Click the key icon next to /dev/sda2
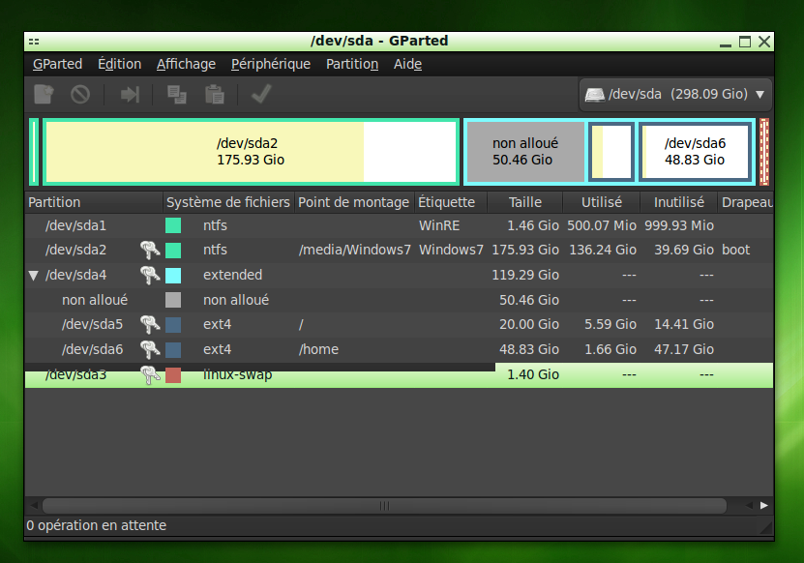Image resolution: width=804 pixels, height=563 pixels. click(x=151, y=250)
